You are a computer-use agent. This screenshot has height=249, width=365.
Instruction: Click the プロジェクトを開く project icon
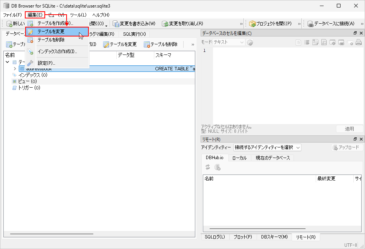click(x=252, y=24)
